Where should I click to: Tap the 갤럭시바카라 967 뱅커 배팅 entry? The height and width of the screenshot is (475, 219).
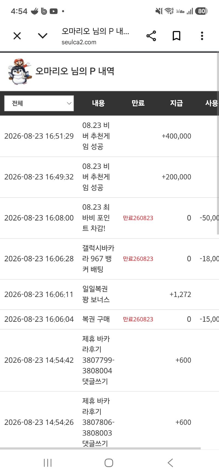[109, 259]
